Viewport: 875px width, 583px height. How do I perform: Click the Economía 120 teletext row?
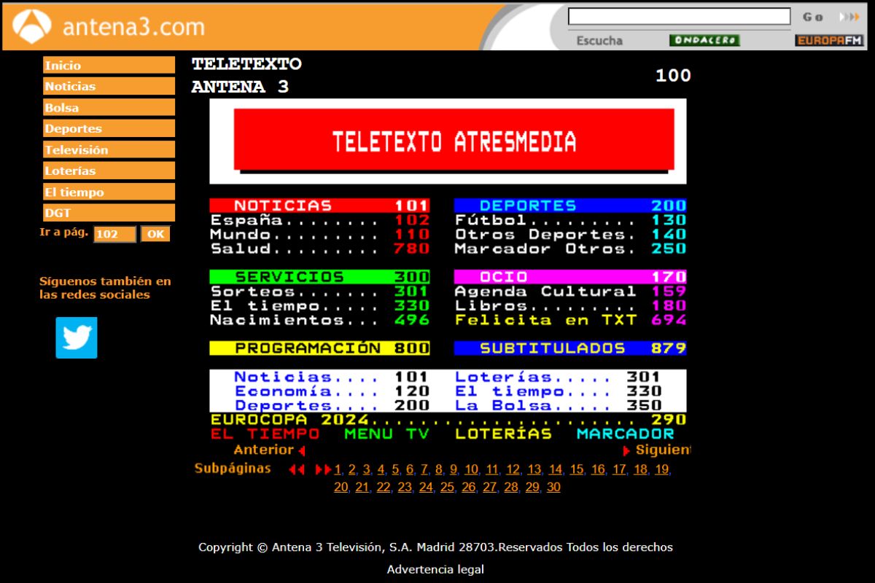(x=332, y=391)
